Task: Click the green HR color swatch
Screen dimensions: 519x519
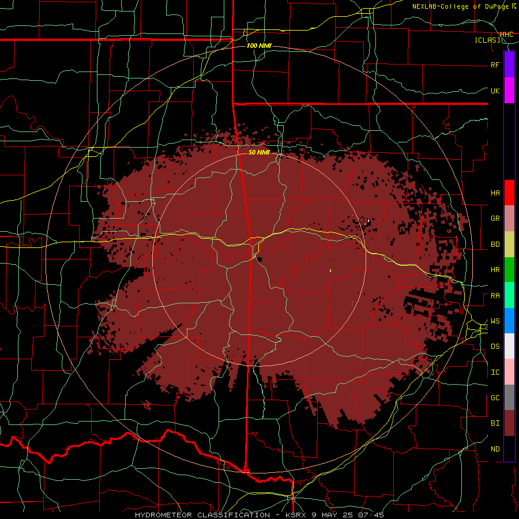Action: pyautogui.click(x=509, y=269)
